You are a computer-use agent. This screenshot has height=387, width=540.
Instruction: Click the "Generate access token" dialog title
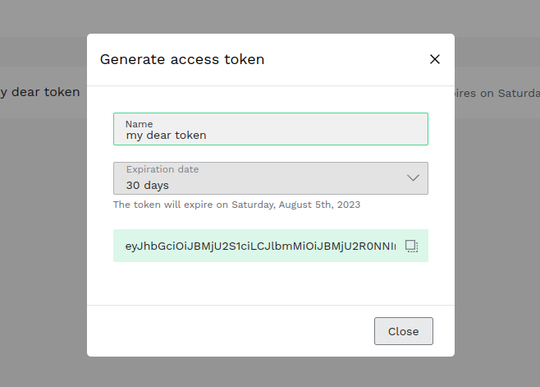click(x=182, y=59)
